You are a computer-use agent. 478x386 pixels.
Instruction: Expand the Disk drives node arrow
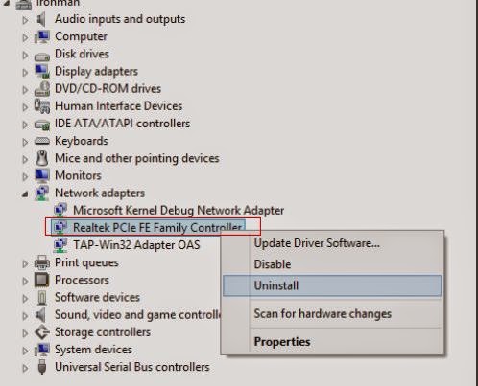(25, 56)
